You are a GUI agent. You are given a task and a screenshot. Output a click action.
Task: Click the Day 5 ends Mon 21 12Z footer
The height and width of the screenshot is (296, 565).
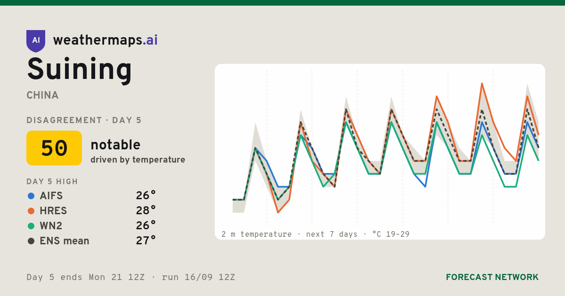pyautogui.click(x=85, y=277)
